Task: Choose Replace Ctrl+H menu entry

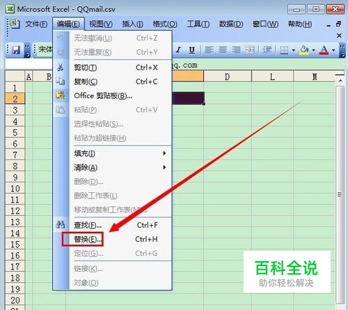Action: pos(113,239)
